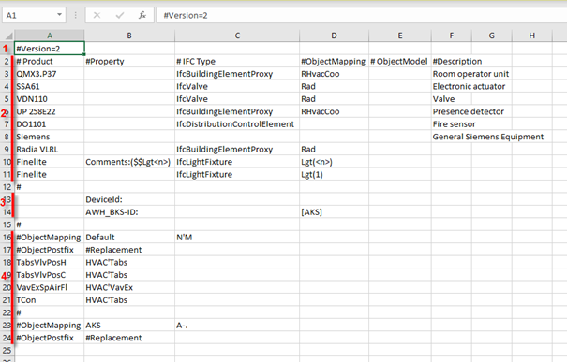
Task: Click cell containing QMX3.P37
Action: tap(50, 74)
